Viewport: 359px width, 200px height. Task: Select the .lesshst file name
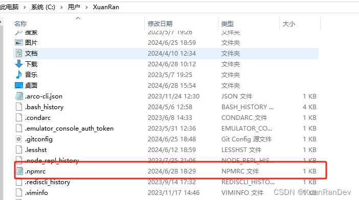point(36,150)
